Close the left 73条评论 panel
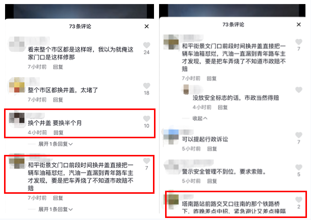Image resolution: width=311 pixels, height=220 pixels. pos(146,26)
